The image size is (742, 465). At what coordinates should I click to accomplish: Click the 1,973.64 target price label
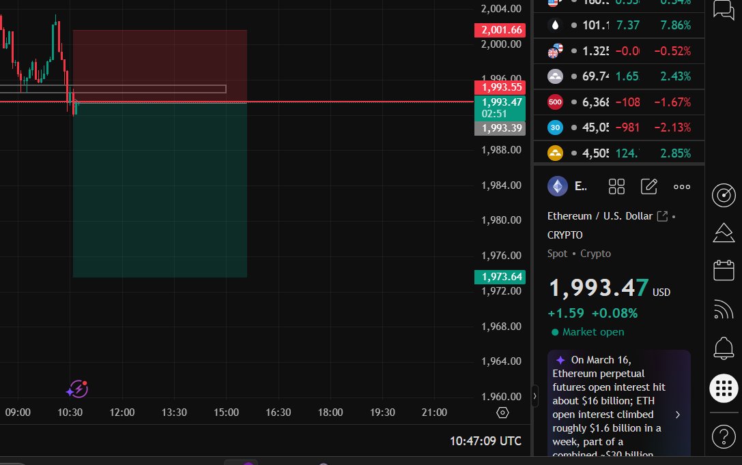pyautogui.click(x=500, y=276)
